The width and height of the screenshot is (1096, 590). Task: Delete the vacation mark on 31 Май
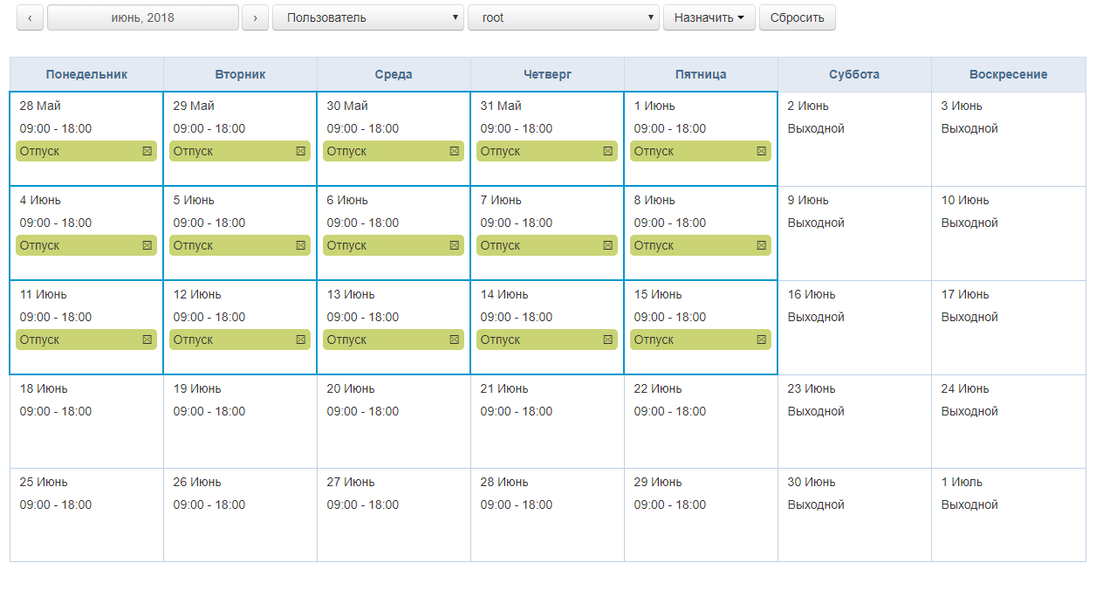click(x=608, y=151)
